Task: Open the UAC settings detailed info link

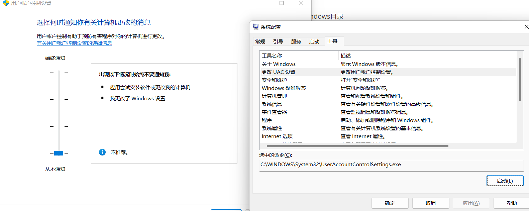Action: click(74, 43)
